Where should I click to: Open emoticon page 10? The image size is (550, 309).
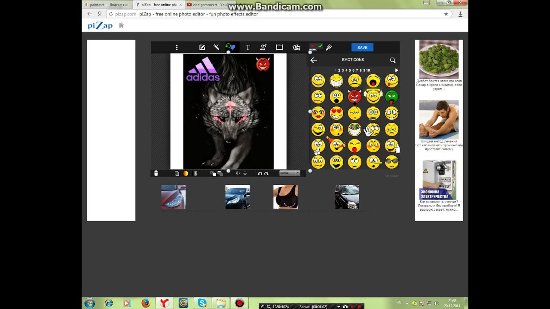click(368, 70)
